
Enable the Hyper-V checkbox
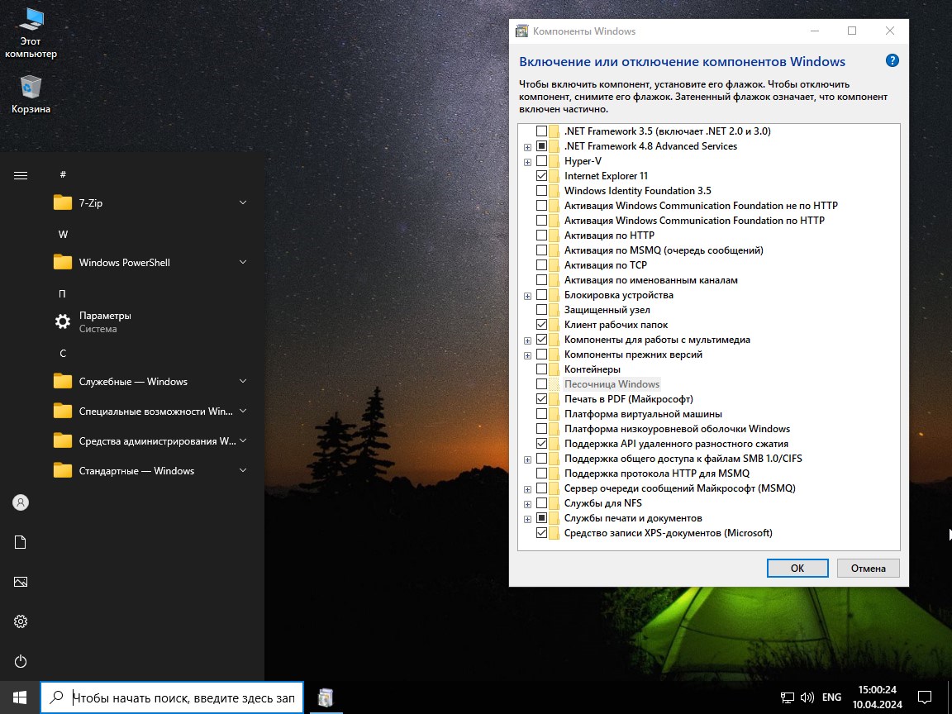[x=541, y=161]
